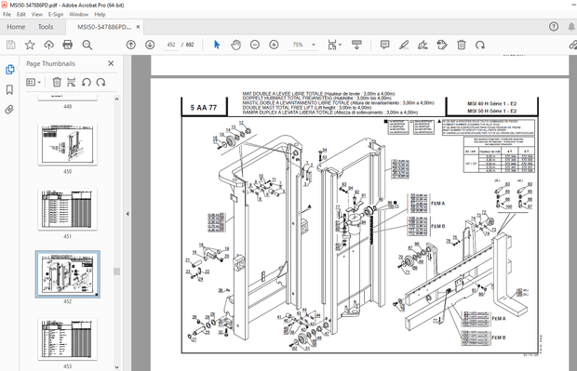
Task: Open the File menu
Action: point(7,14)
